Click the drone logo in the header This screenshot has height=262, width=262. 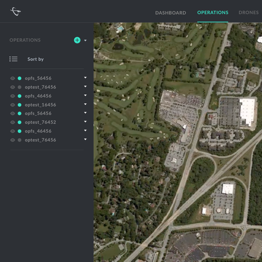point(16,12)
